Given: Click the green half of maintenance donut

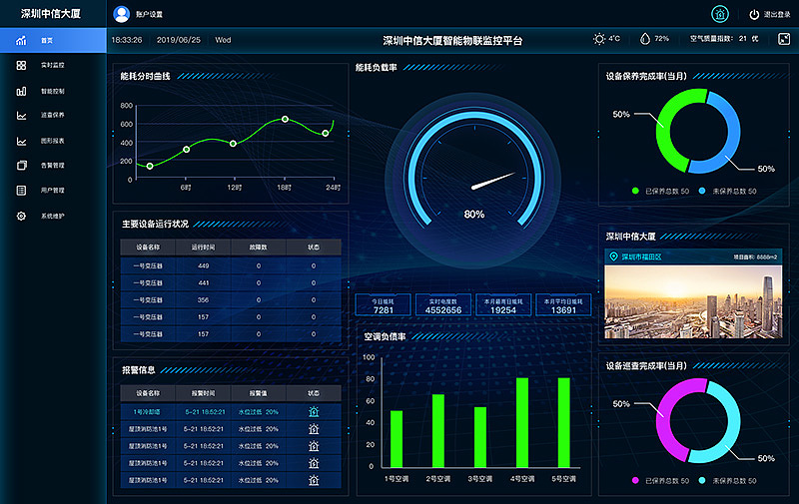Looking at the screenshot, I should click(x=663, y=135).
